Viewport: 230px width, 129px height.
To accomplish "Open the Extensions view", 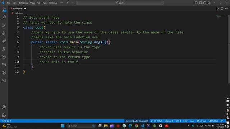I will [x=4, y=41].
